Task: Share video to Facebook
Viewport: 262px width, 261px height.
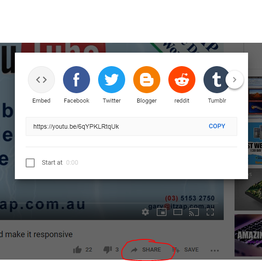Action: coord(77,80)
